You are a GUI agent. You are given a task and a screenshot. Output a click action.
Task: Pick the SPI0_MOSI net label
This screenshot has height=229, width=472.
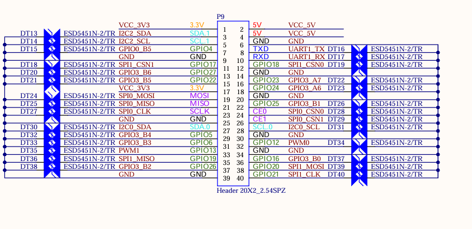pyautogui.click(x=136, y=96)
